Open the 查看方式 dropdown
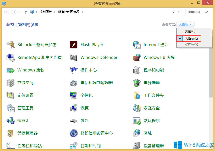The image size is (215, 151). pos(185,24)
